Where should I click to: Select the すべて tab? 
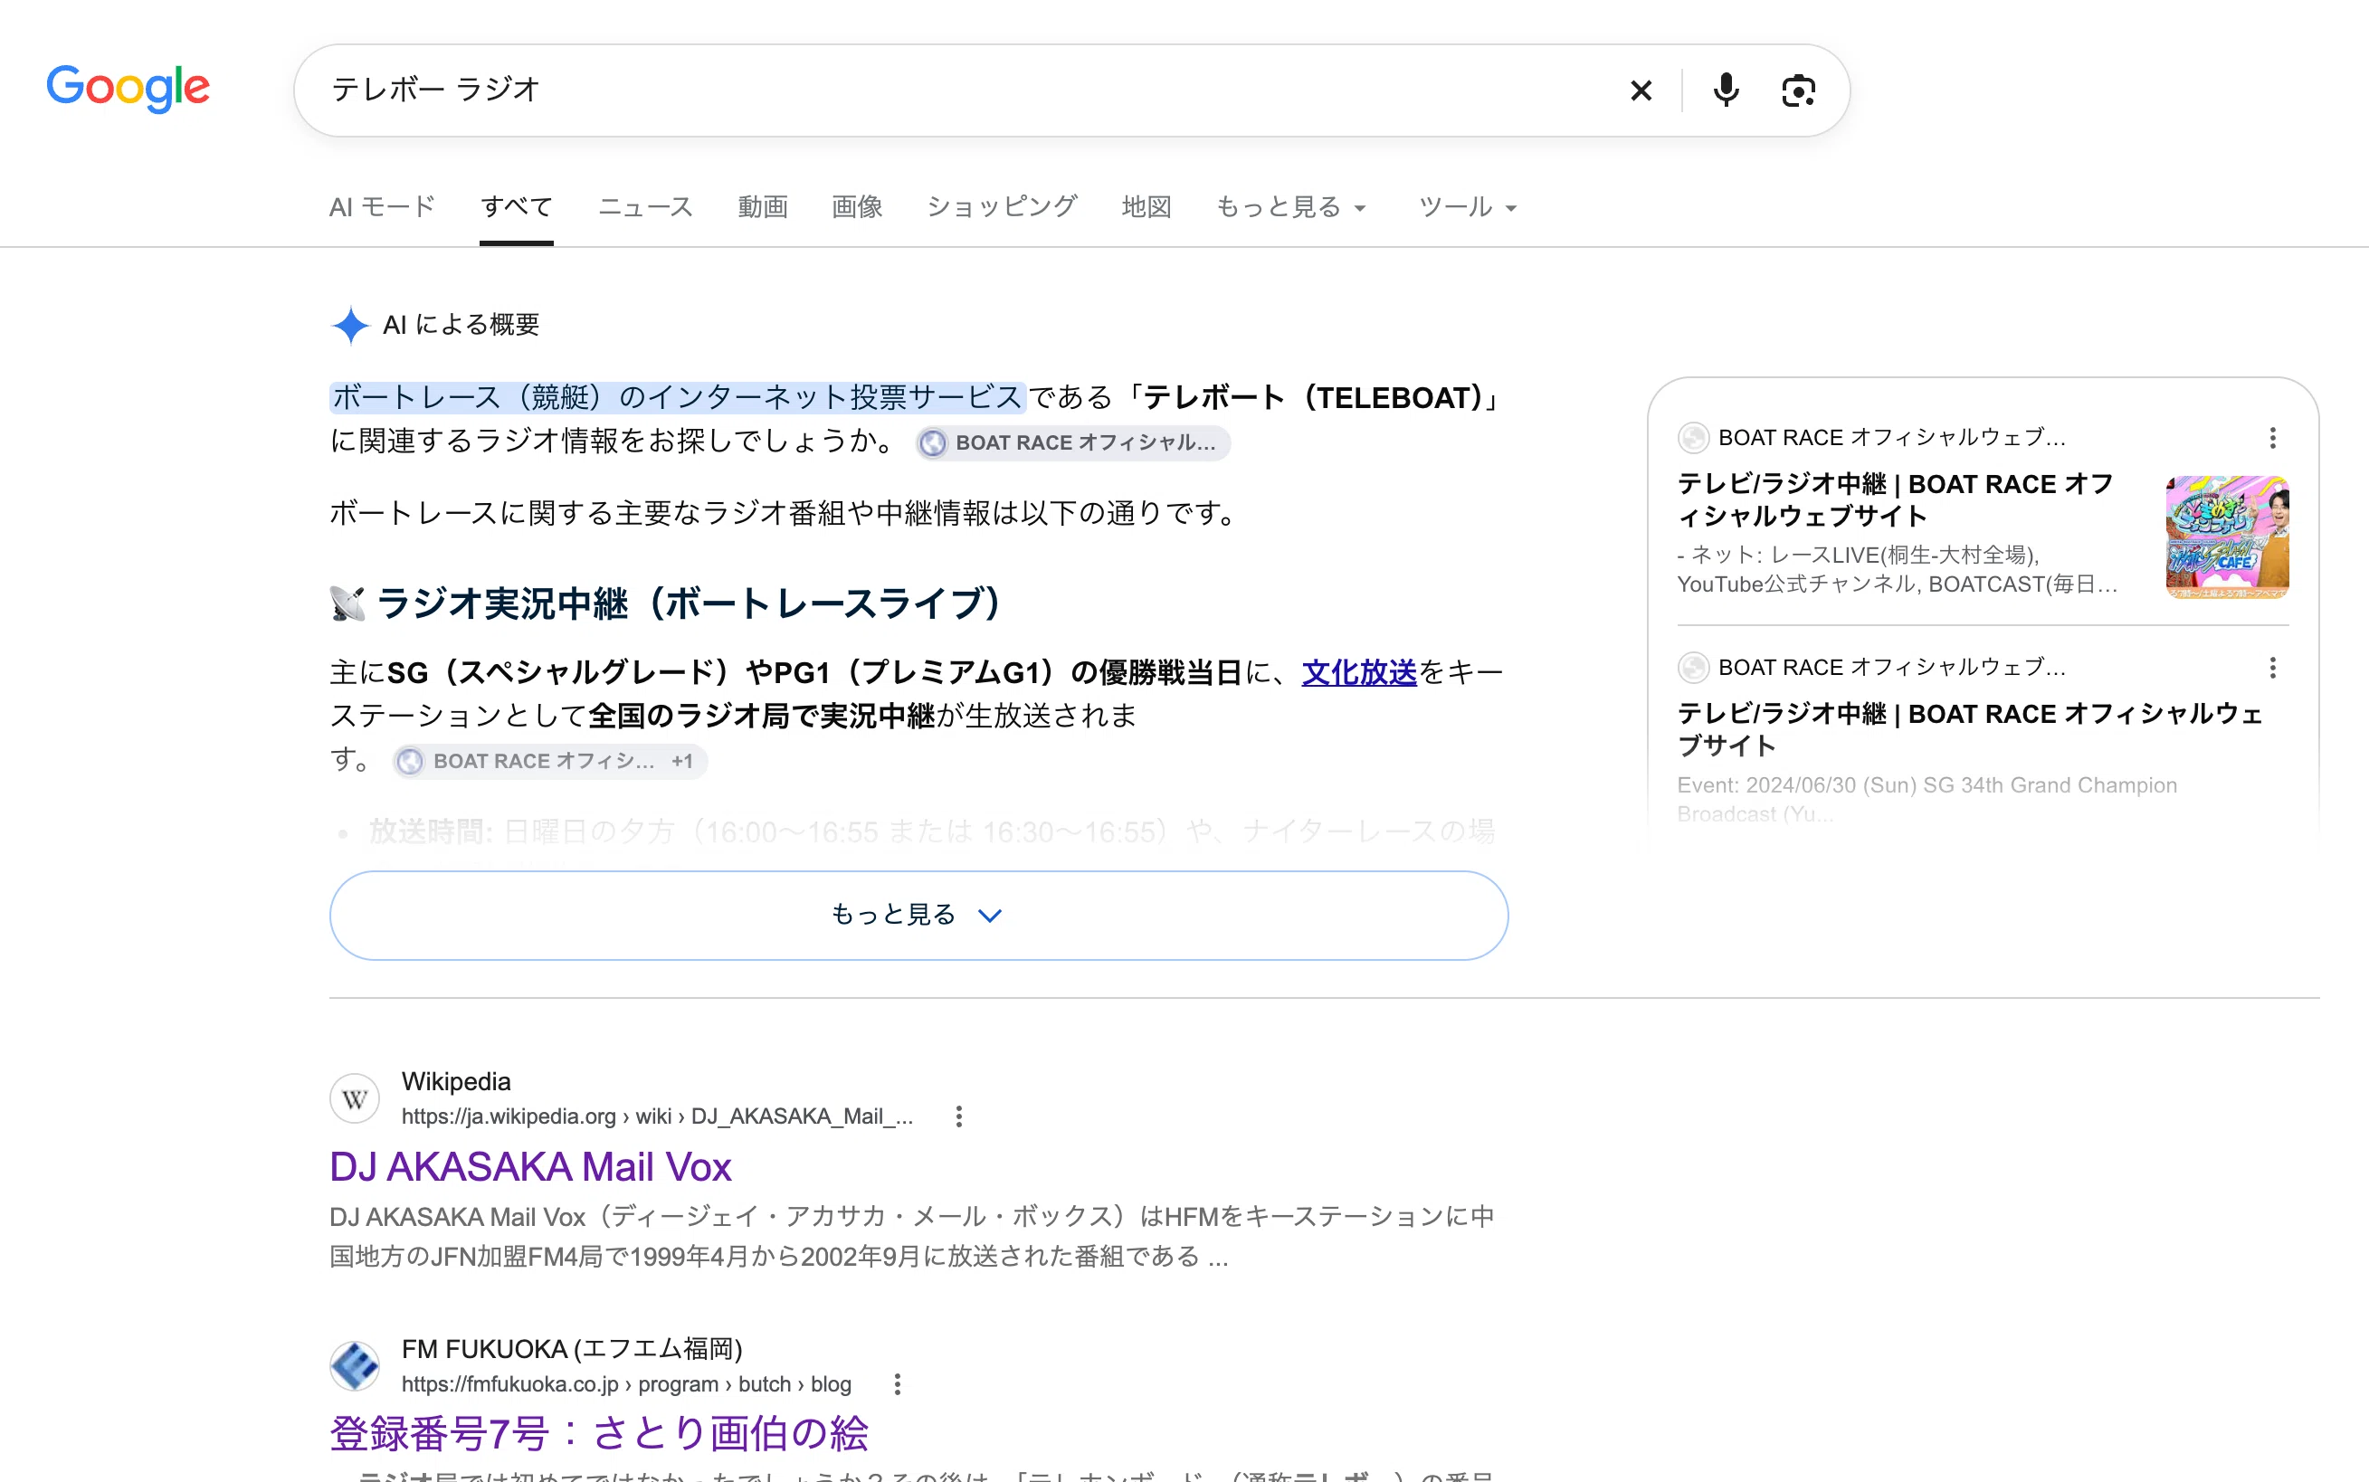[517, 208]
